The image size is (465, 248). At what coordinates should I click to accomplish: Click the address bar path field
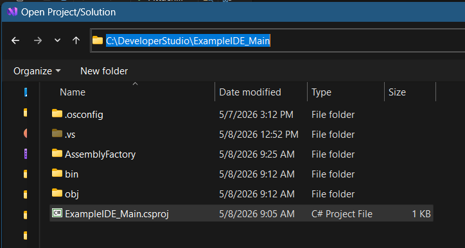point(277,40)
